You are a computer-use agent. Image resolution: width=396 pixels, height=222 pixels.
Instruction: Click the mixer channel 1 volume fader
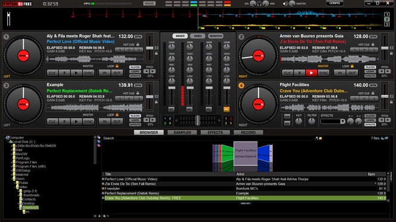172,88
